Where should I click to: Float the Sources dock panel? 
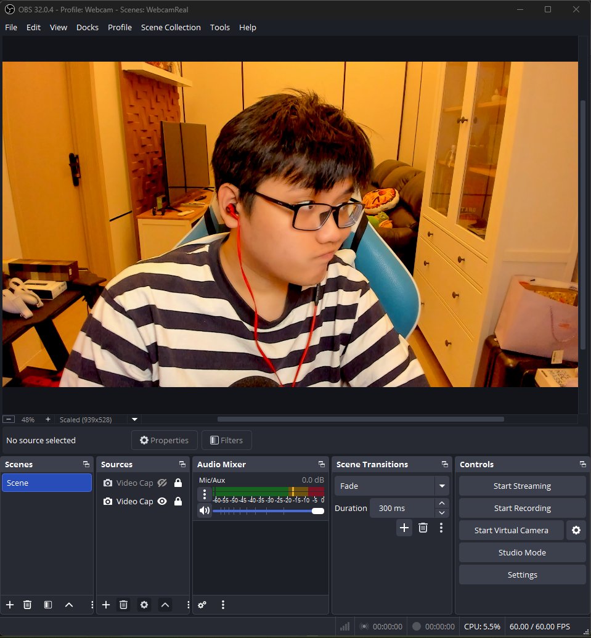tap(182, 464)
